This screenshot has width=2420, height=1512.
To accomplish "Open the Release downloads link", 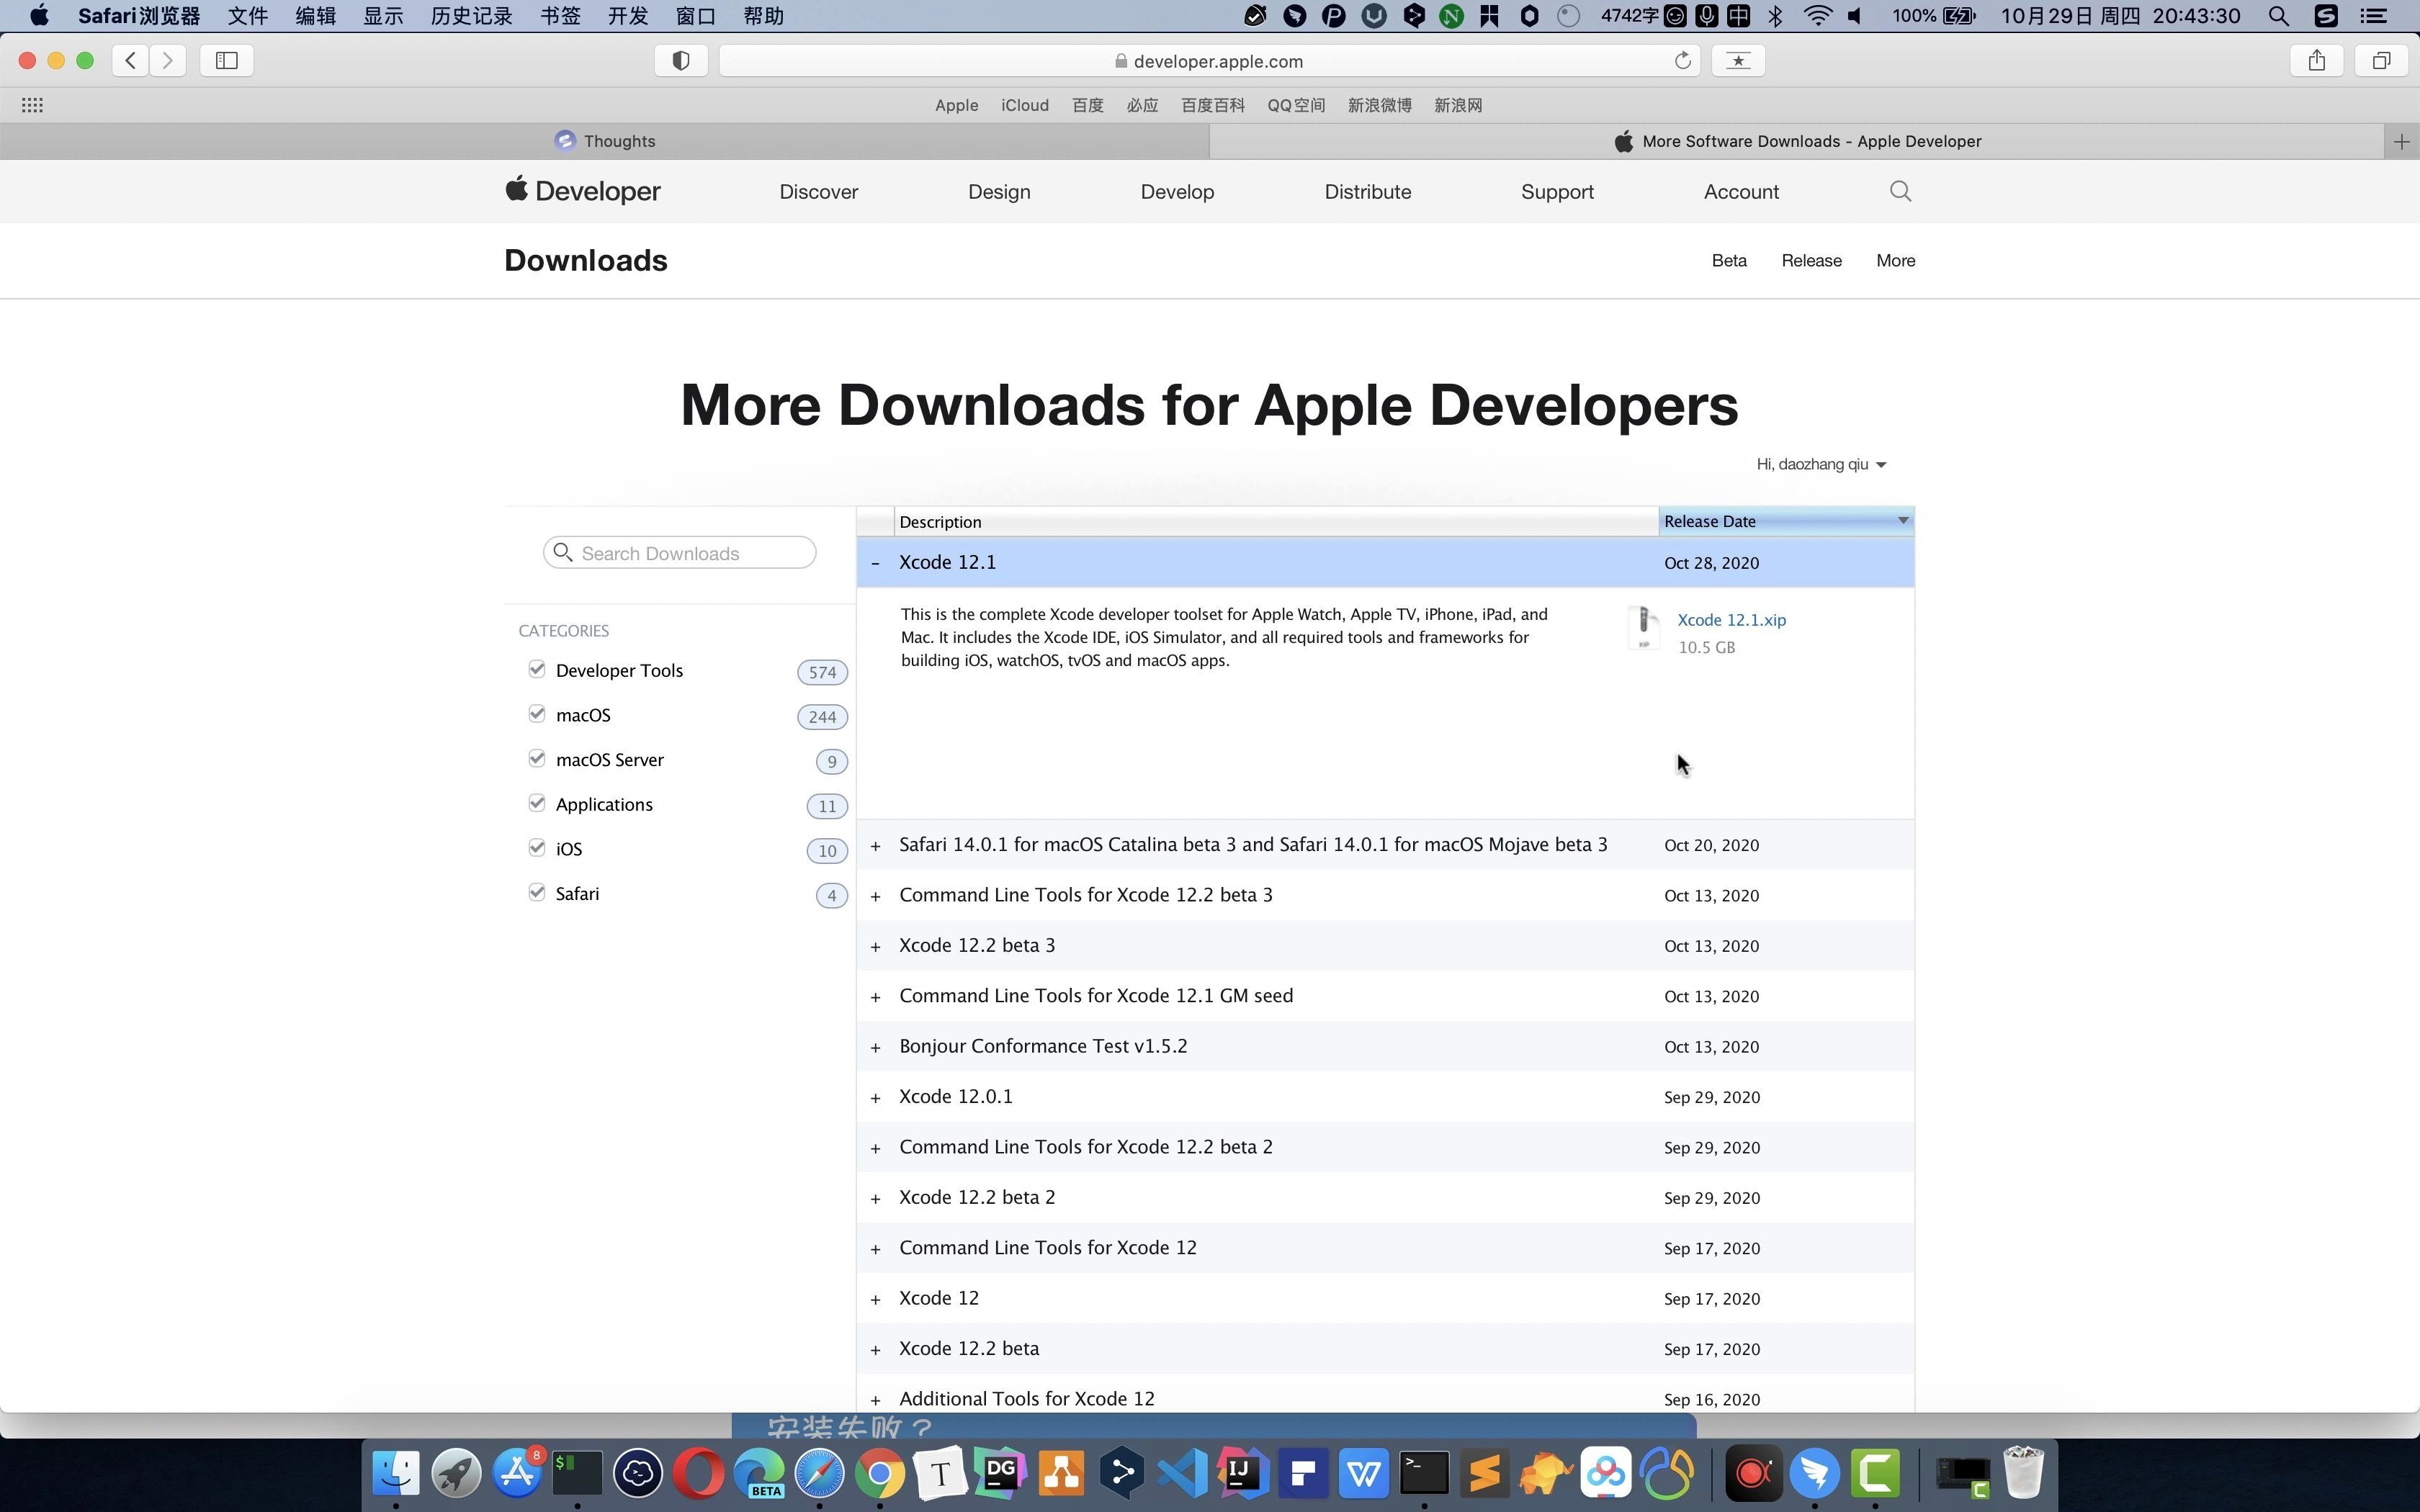I will (x=1811, y=261).
